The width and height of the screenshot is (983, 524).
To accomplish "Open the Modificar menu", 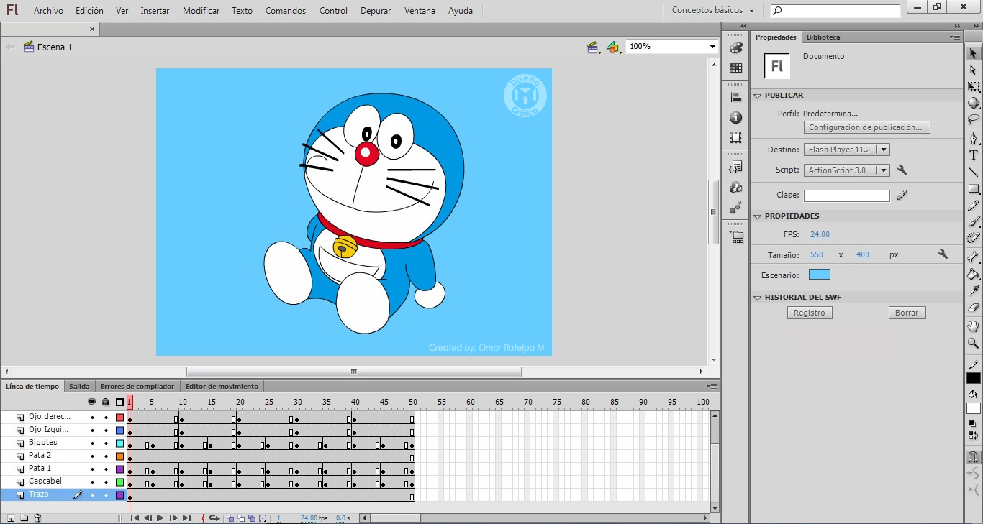I will (x=201, y=11).
